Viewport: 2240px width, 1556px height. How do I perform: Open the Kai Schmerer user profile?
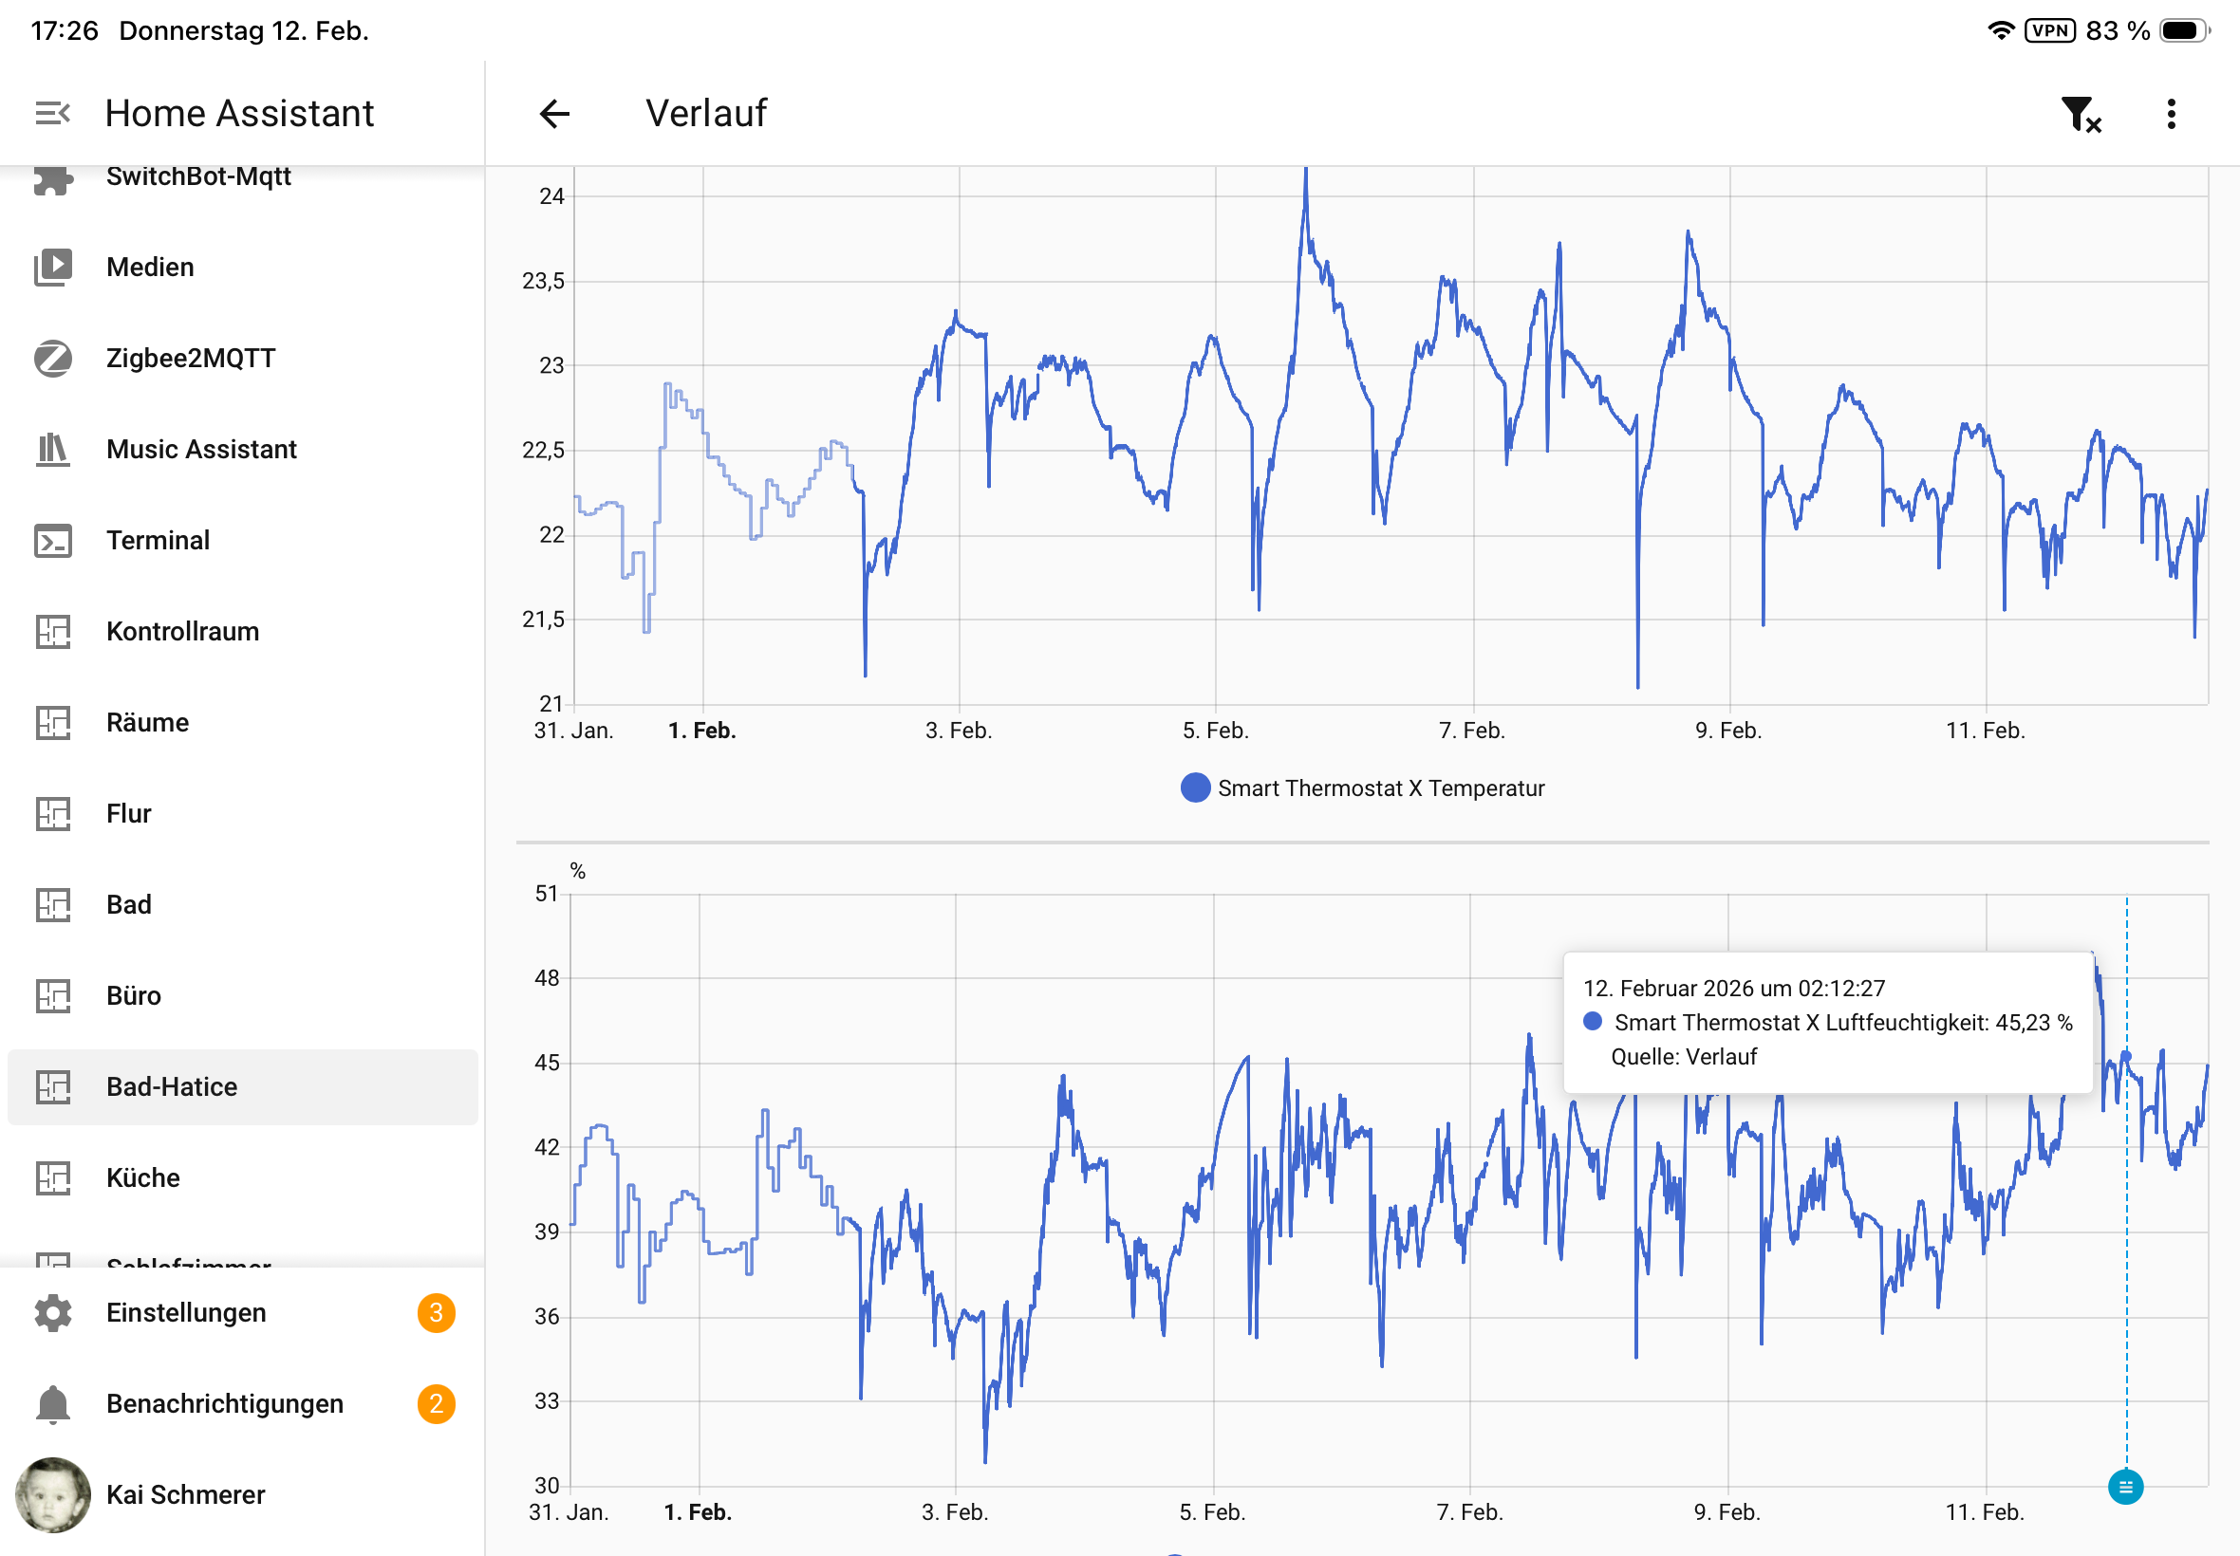pos(185,1494)
